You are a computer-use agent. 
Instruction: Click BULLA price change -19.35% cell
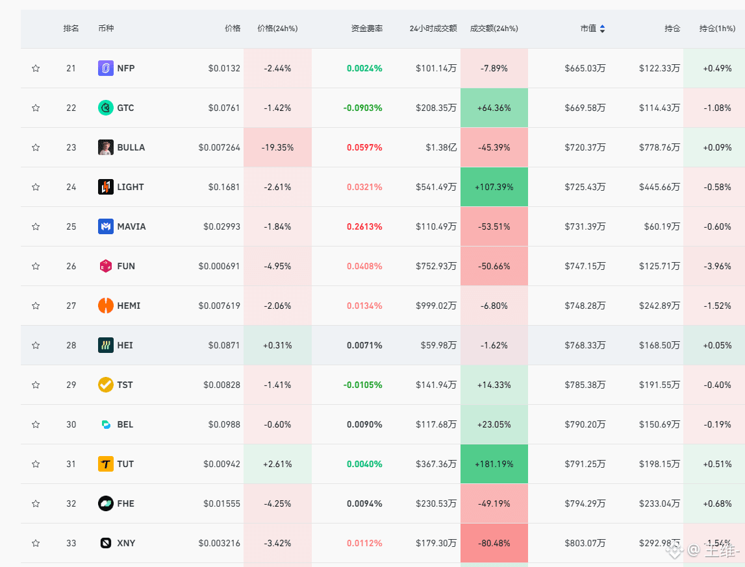click(x=277, y=147)
